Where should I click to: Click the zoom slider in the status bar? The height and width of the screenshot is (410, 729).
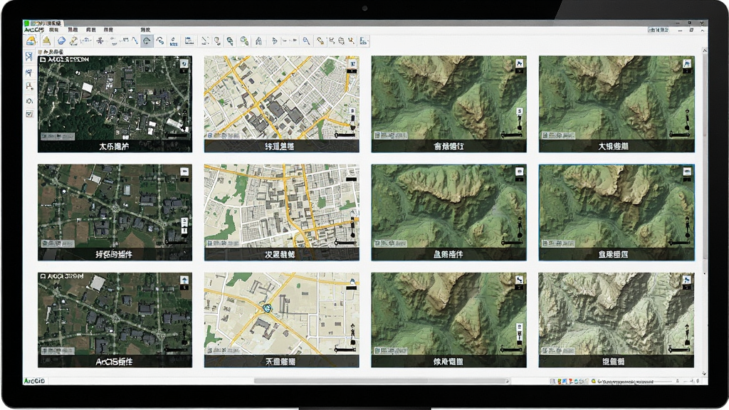click(663, 382)
